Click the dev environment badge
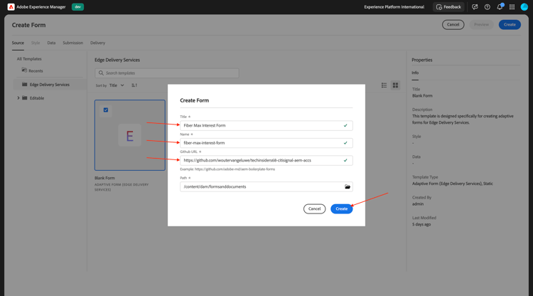This screenshot has width=533, height=296. (77, 7)
